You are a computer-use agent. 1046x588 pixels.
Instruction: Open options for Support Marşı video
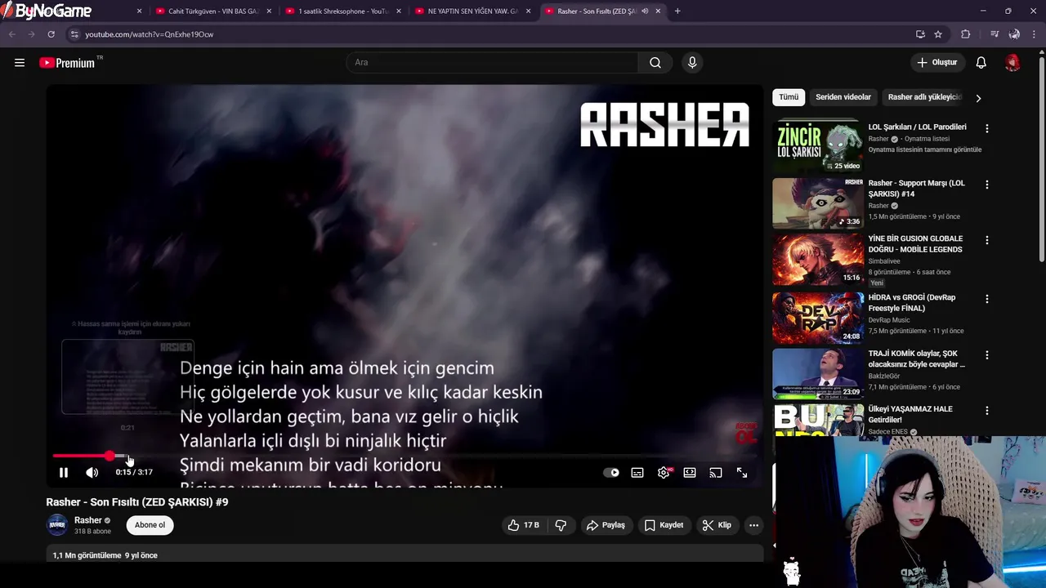point(986,185)
